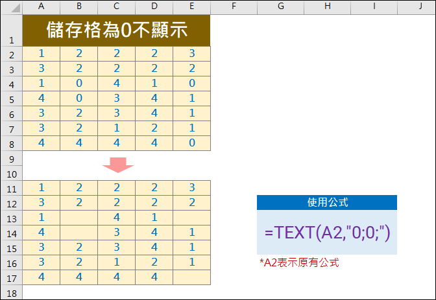This screenshot has height=300, width=436.
Task: Click cell C13 containing 4
Action: [117, 218]
